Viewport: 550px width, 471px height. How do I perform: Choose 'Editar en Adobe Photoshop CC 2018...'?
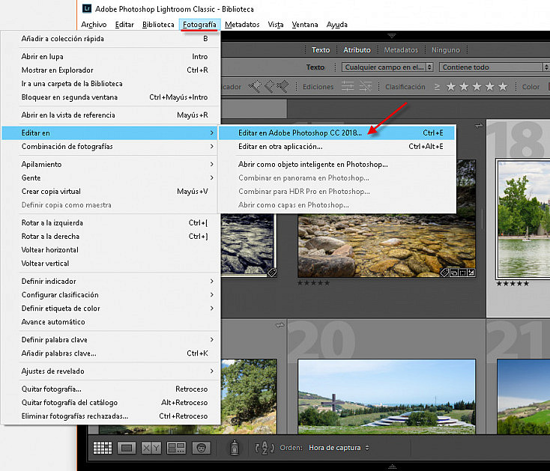click(x=336, y=133)
